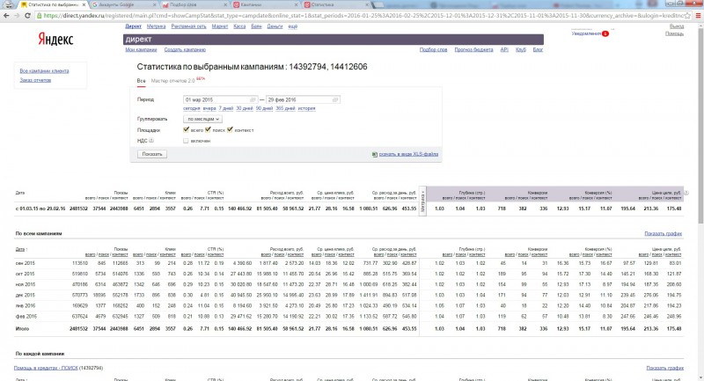The width and height of the screenshot is (704, 381).
Task: Select '90 дней' period shortcut
Action: pos(265,108)
